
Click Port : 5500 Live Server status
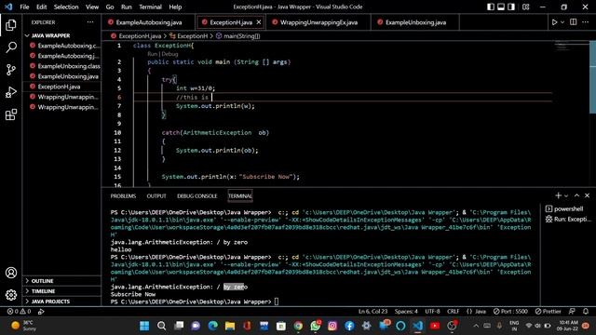coord(510,312)
